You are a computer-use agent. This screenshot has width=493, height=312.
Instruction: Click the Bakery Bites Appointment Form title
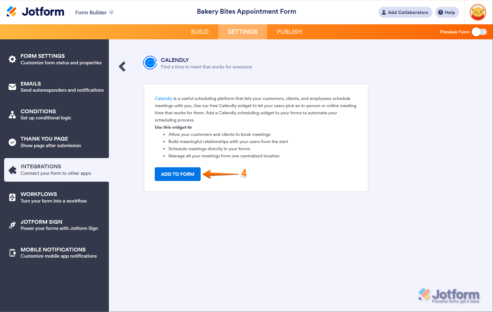coord(246,12)
